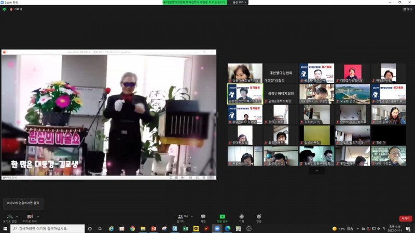Click the Windows taskbar search box
The image size is (415, 233).
click(47, 228)
